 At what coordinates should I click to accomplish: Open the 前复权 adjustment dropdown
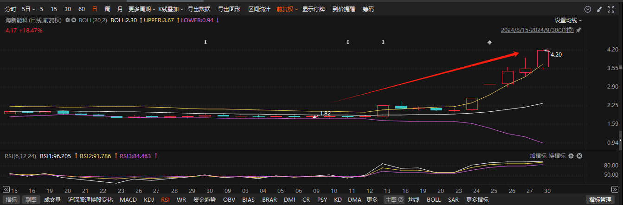coord(287,9)
